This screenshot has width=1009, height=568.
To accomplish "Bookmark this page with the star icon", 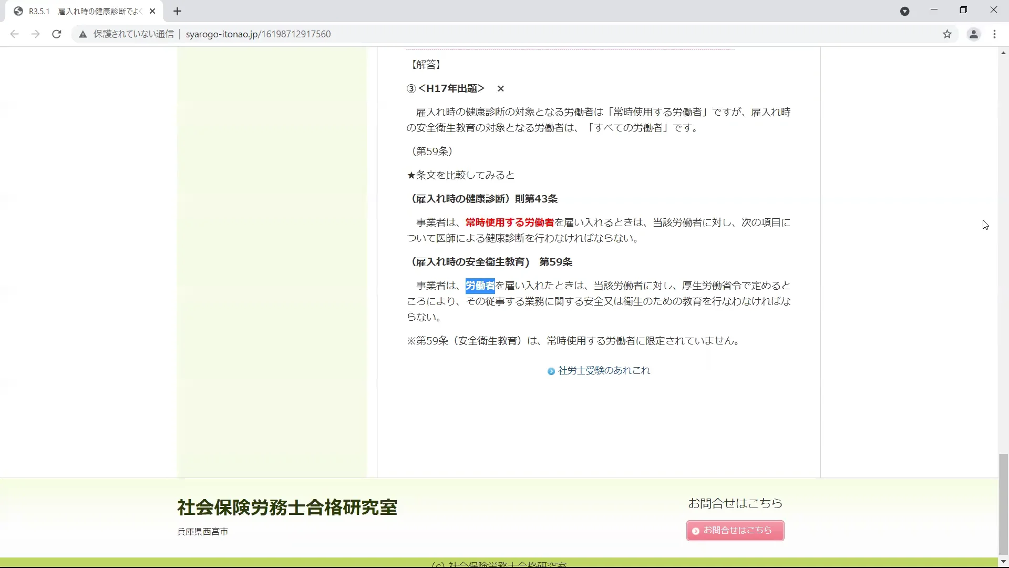I will click(x=947, y=34).
